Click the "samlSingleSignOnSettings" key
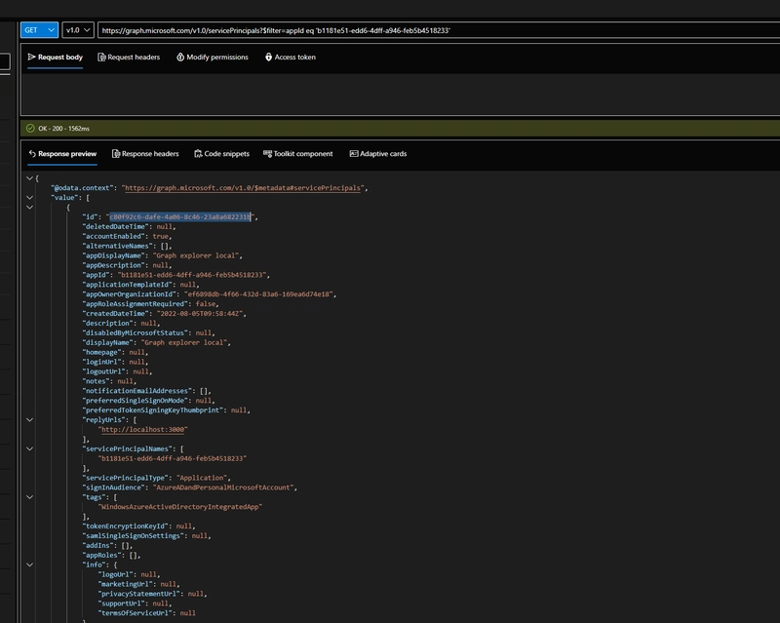This screenshot has width=780, height=623. (133, 536)
